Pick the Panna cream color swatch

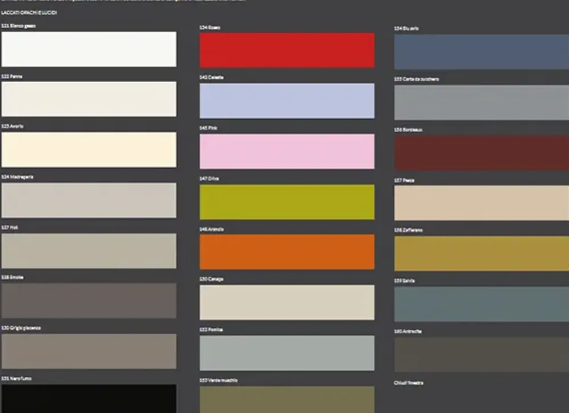(89, 99)
